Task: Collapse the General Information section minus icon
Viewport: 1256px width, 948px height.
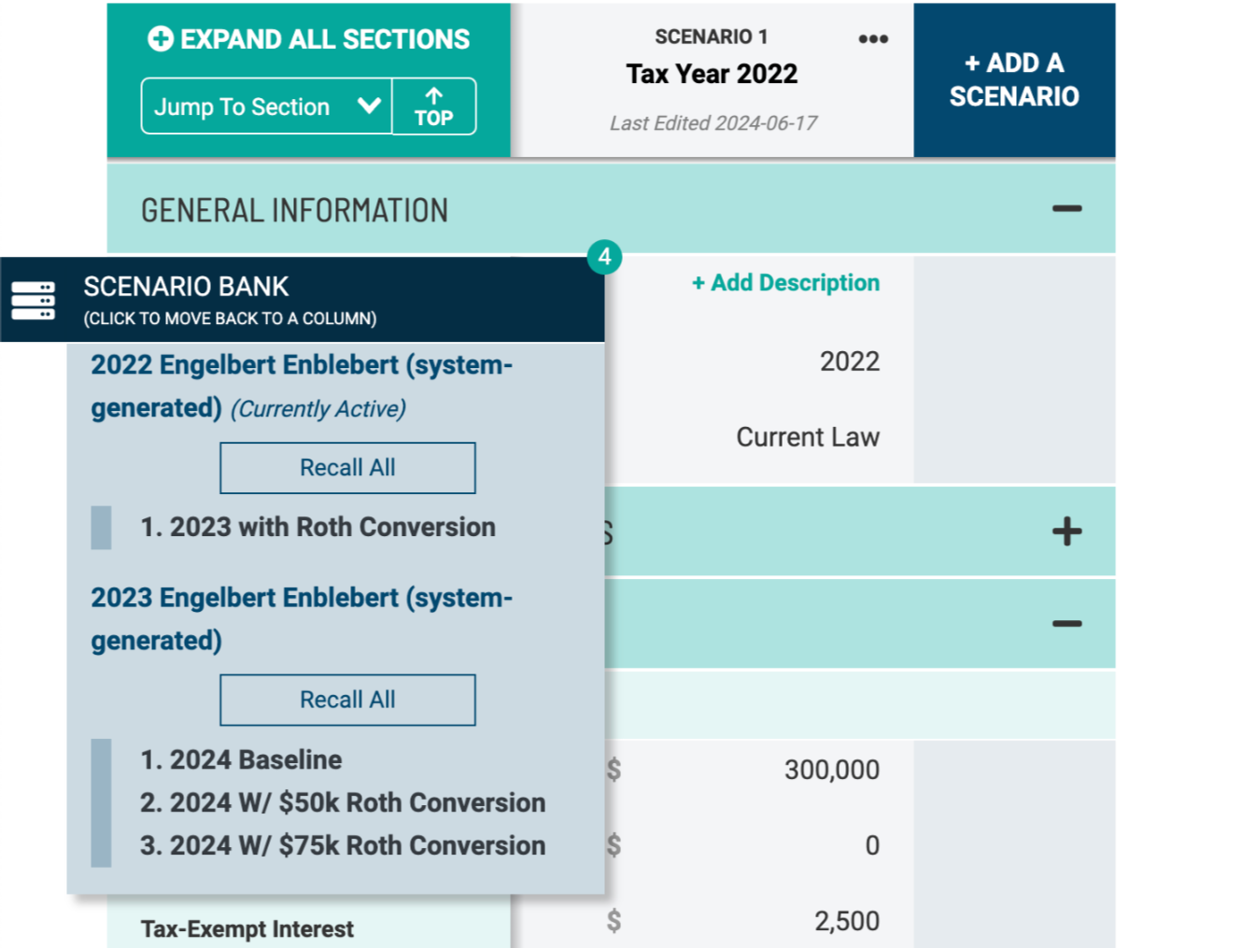Action: click(1066, 208)
